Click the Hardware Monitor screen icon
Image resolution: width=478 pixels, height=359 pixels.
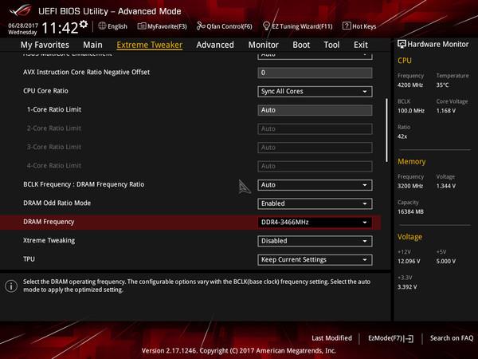click(402, 44)
